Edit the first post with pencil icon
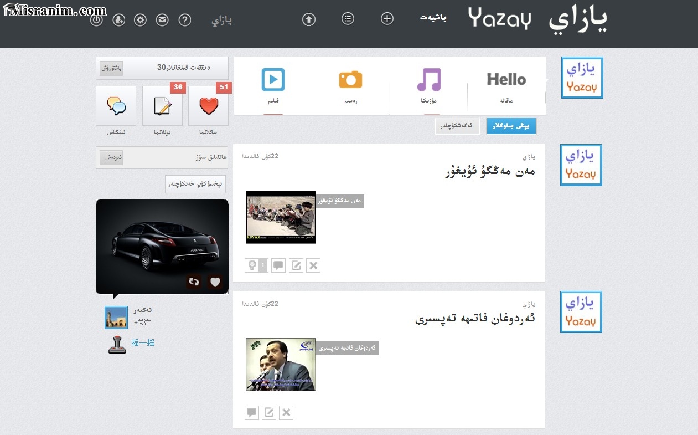Image resolution: width=698 pixels, height=435 pixels. [296, 265]
